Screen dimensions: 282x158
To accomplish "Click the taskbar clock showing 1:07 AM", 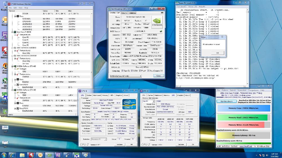I will [x=274, y=155].
